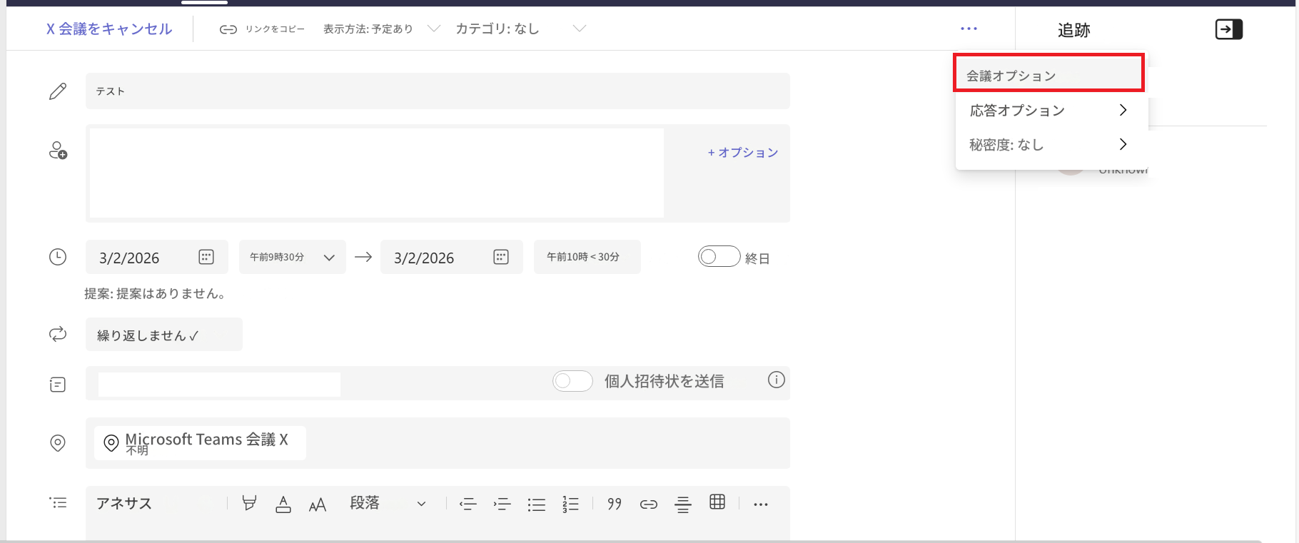Insert a horizontal rule in the editor
The width and height of the screenshot is (1299, 543).
(683, 504)
